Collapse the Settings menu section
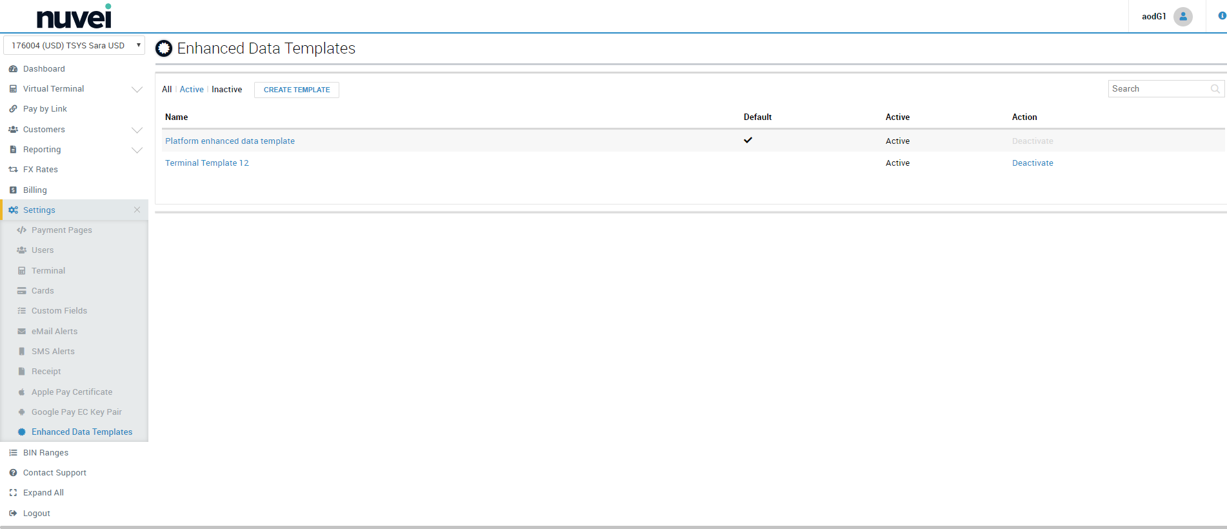 137,210
